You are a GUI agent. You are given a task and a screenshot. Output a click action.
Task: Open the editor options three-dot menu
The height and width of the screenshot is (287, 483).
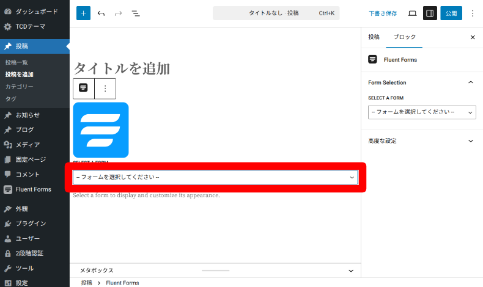point(473,13)
